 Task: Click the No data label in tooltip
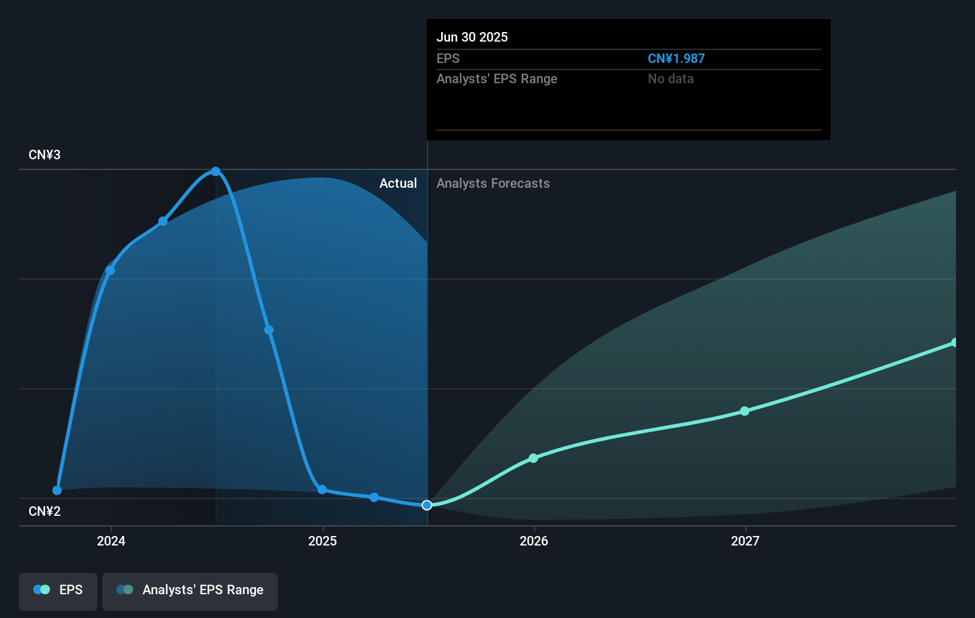point(670,78)
